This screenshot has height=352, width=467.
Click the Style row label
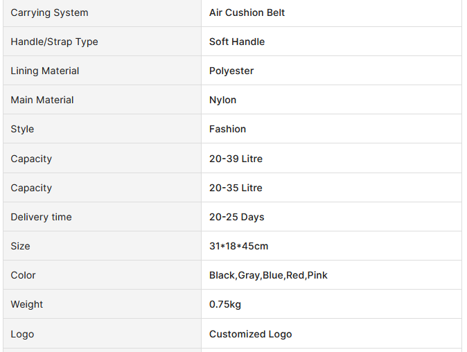pyautogui.click(x=22, y=130)
